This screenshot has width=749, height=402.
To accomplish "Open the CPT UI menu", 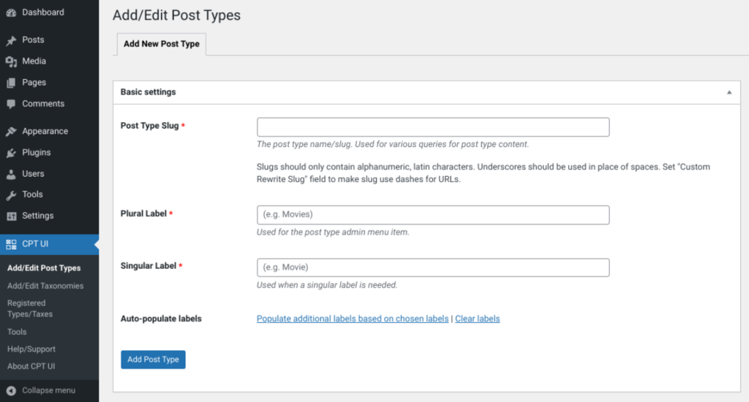I will tap(35, 243).
